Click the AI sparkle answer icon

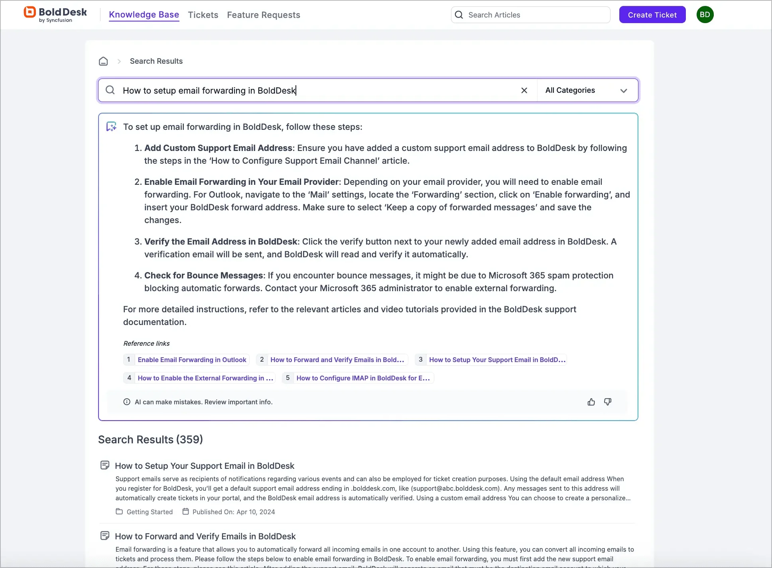click(111, 127)
